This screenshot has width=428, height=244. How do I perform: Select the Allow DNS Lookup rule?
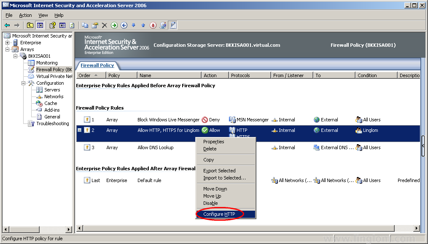[x=248, y=147]
